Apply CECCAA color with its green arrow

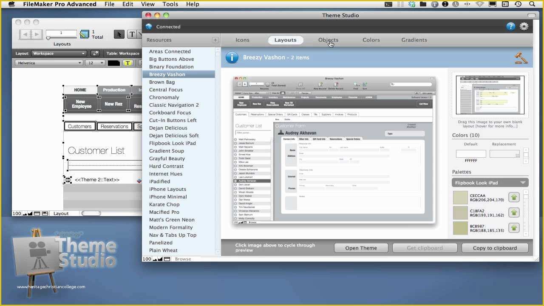514,197
